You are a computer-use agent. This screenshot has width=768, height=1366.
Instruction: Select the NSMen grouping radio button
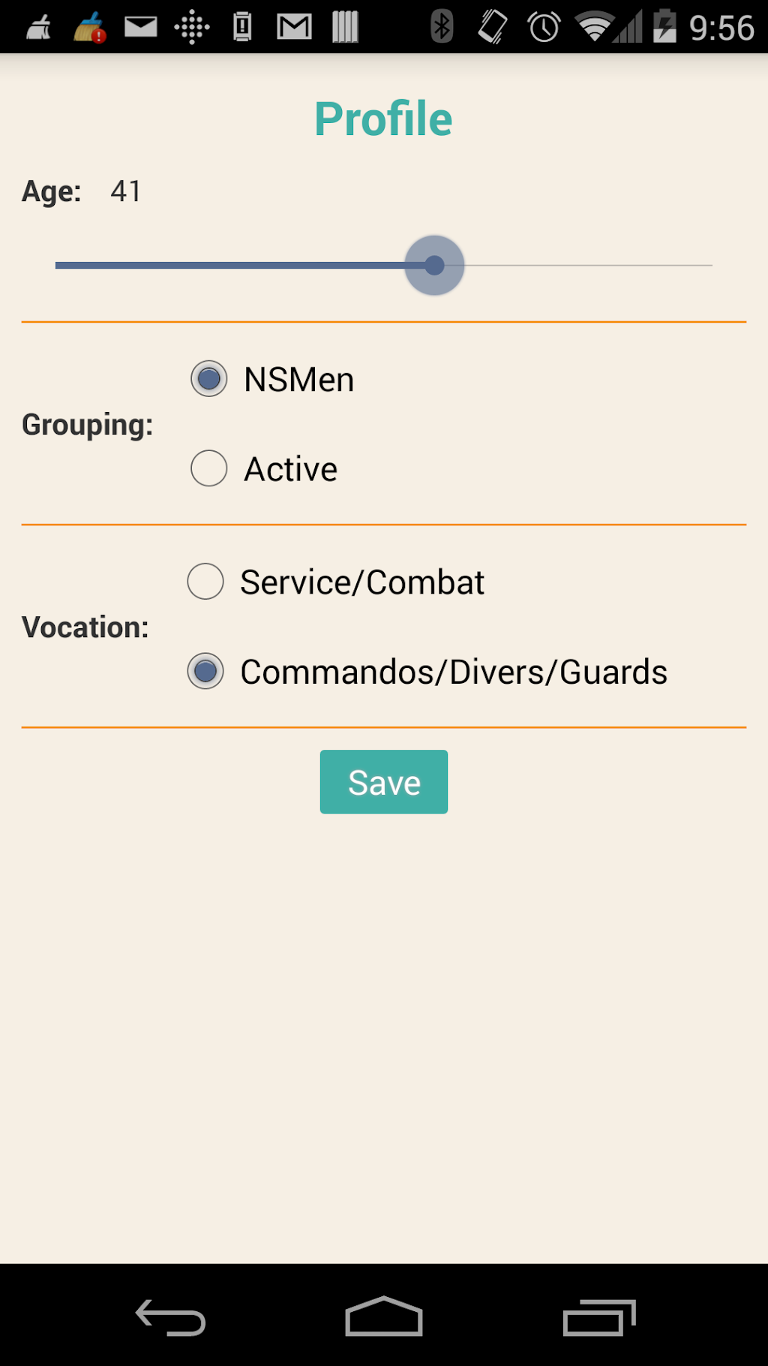[209, 379]
